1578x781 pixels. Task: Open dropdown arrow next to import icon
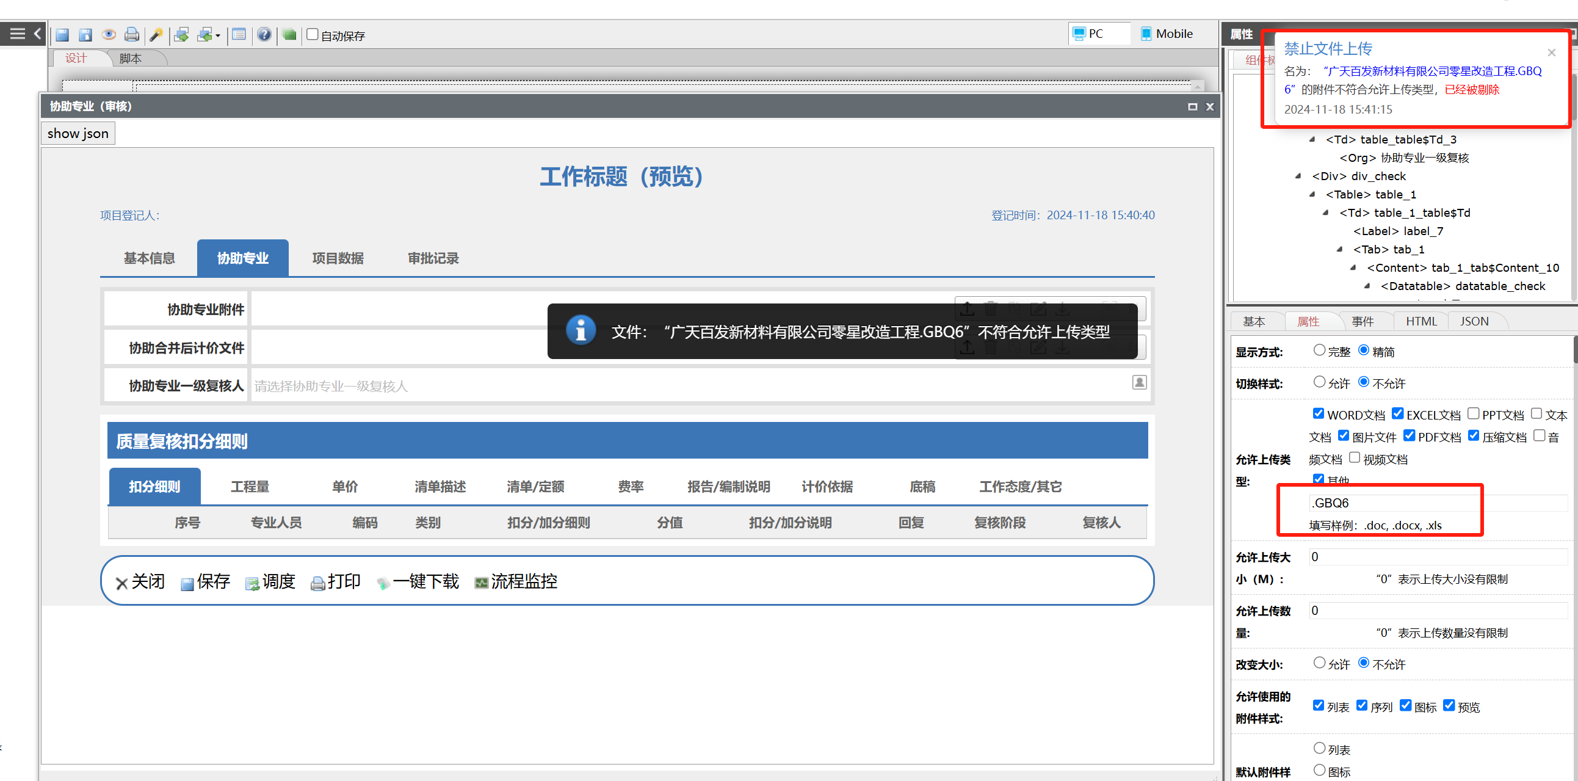[218, 36]
